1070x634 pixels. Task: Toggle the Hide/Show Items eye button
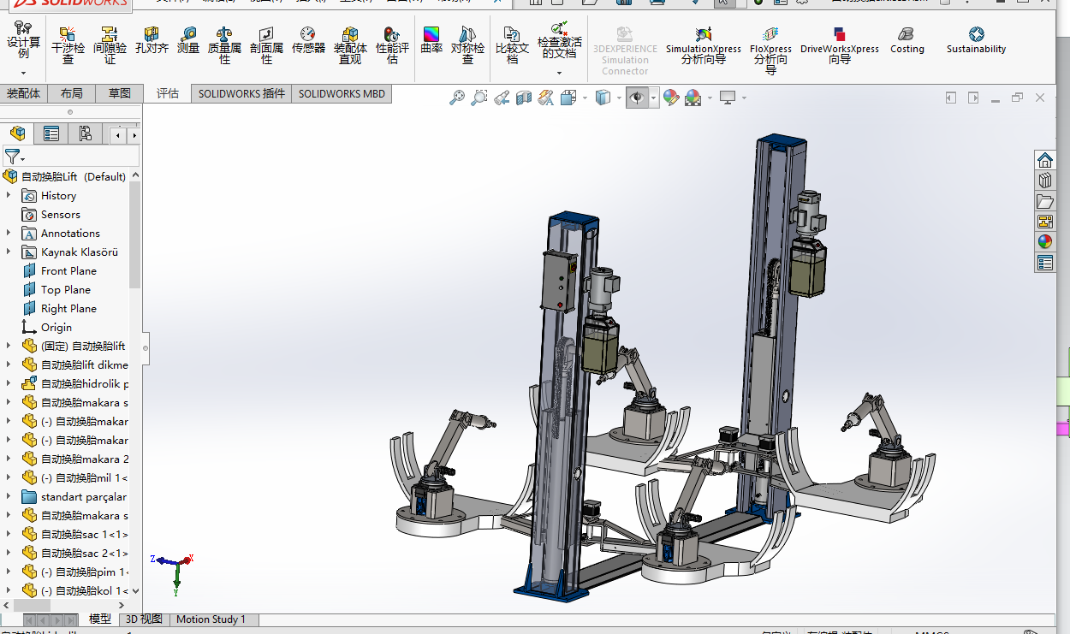(637, 98)
